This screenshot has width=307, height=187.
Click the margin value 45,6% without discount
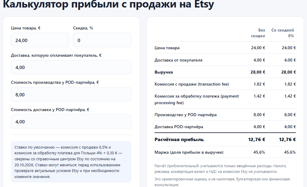click(x=259, y=152)
